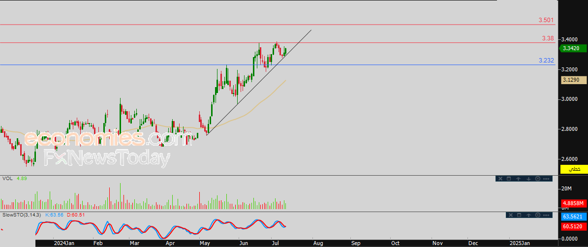Move the VOL panel down
This screenshot has width=588, height=247.
(x=528, y=179)
